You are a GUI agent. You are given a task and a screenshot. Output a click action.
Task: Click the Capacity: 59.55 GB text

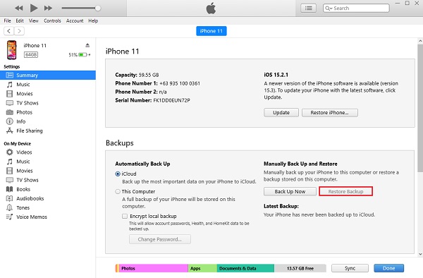pyautogui.click(x=137, y=75)
